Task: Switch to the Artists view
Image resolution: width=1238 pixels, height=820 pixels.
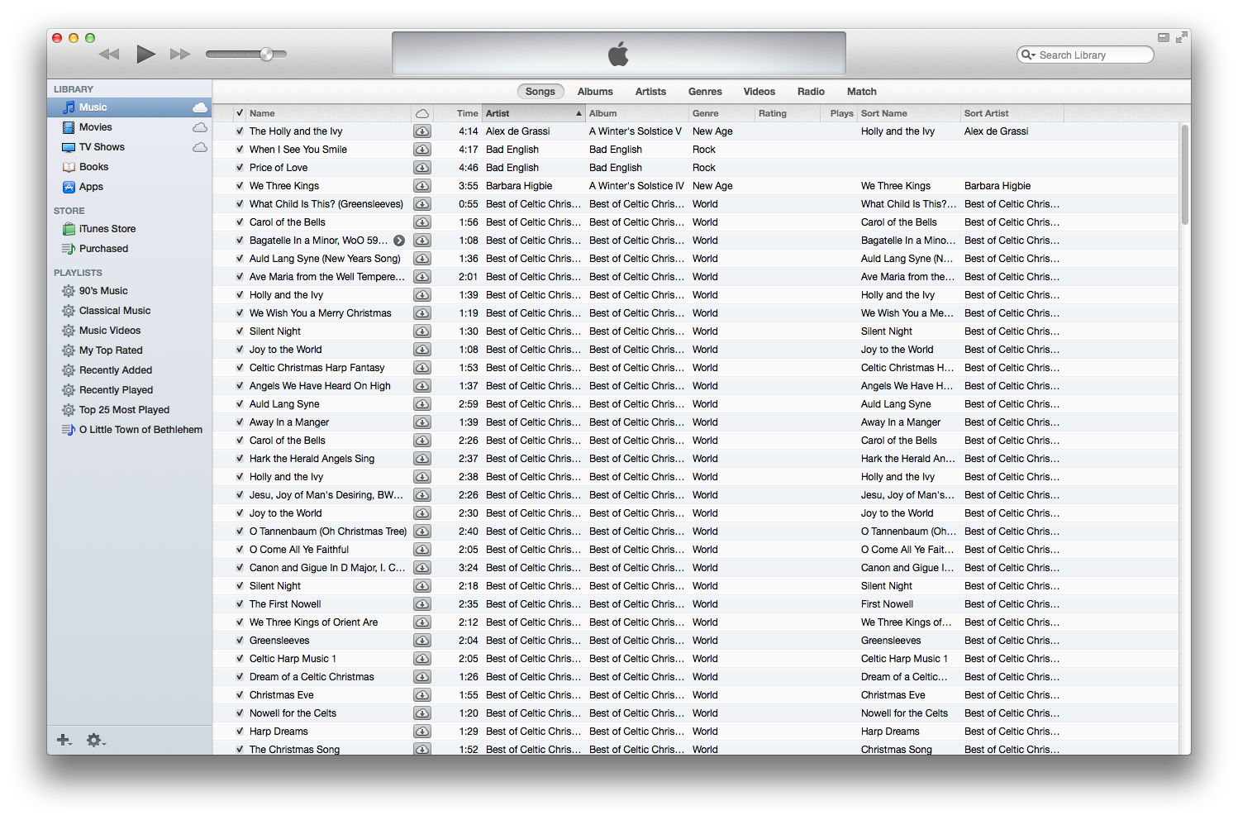Action: point(650,92)
